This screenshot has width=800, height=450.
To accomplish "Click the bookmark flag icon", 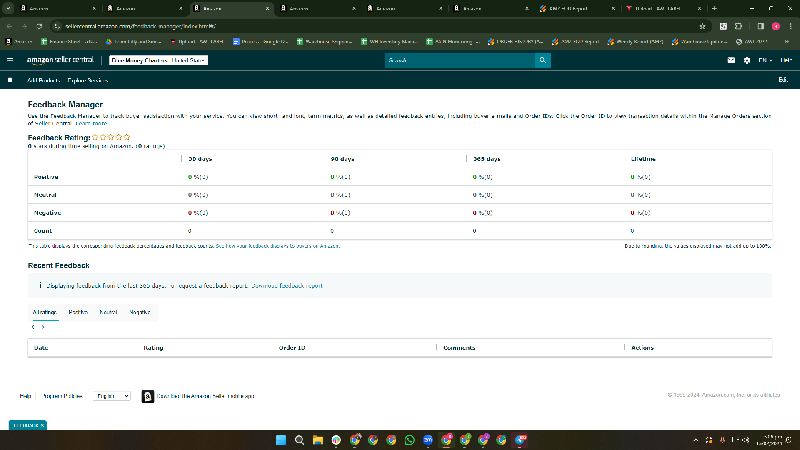I will [x=10, y=80].
